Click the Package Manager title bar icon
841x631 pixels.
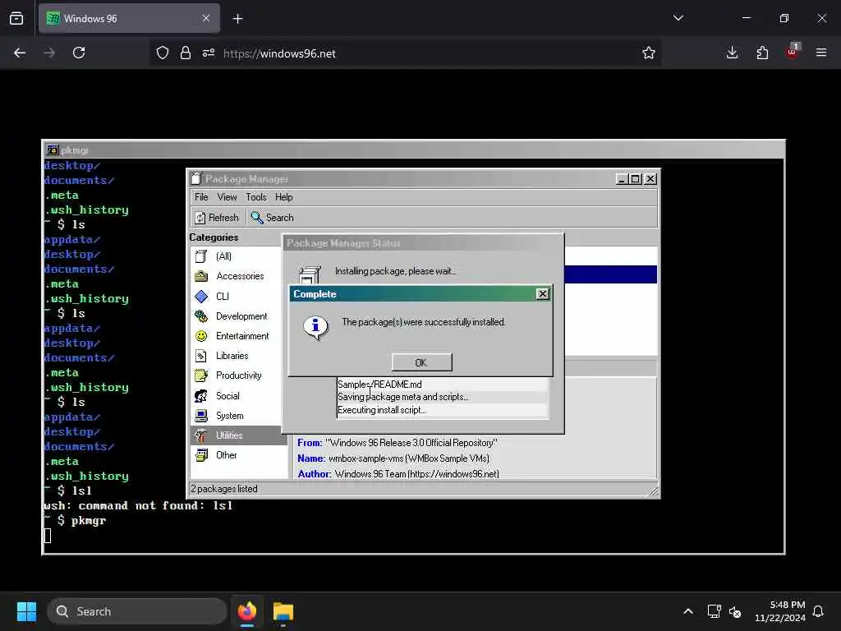tap(197, 178)
